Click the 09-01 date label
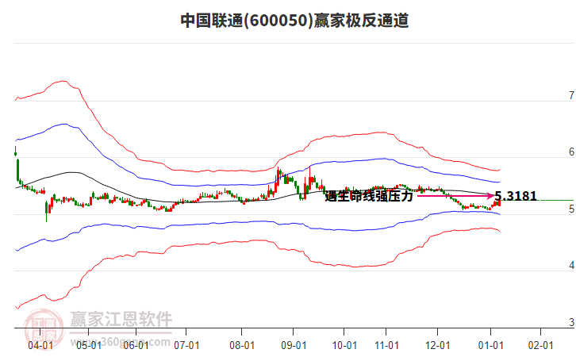 tap(294, 345)
